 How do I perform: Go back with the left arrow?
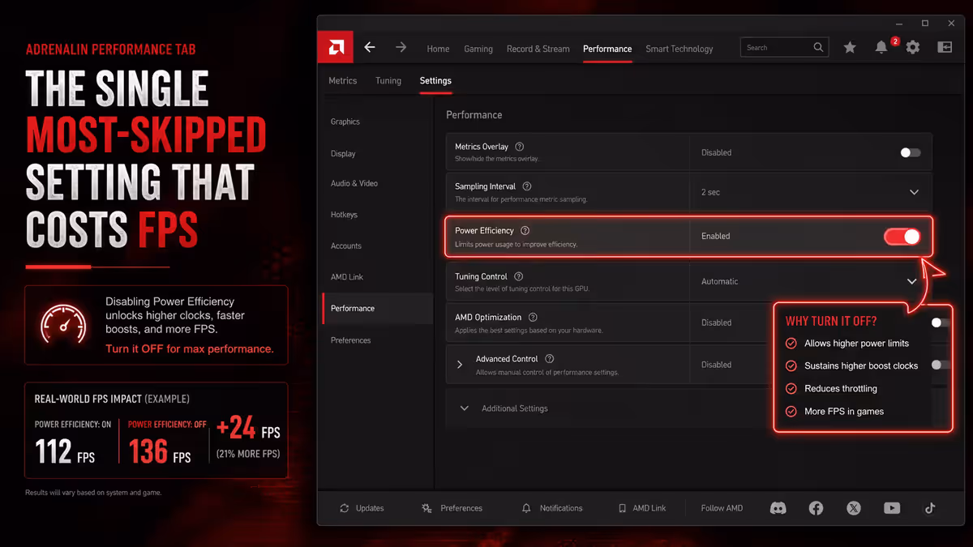coord(370,48)
